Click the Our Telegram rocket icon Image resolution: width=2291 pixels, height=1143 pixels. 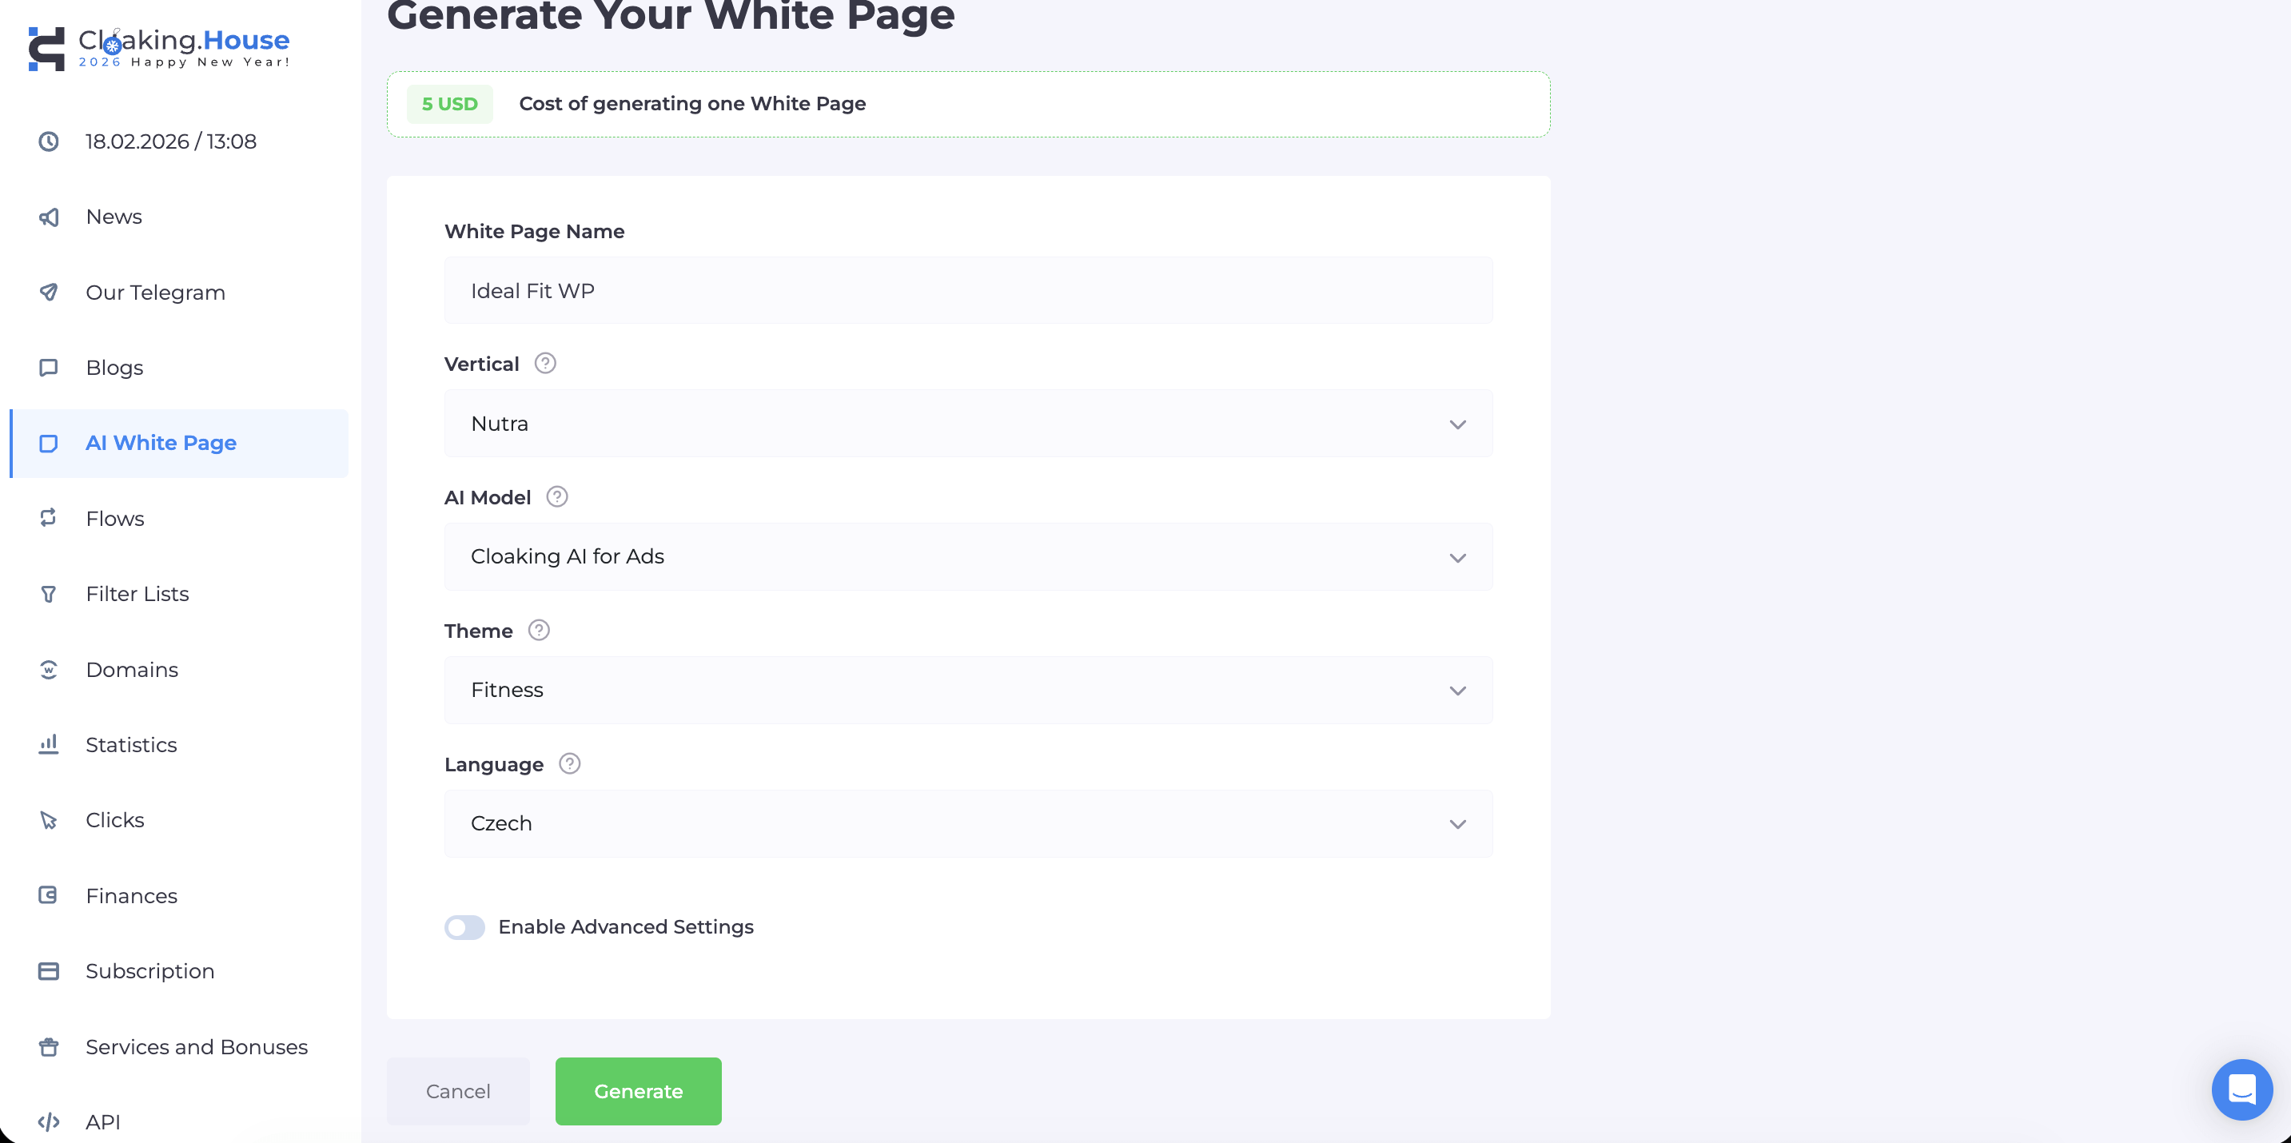49,292
